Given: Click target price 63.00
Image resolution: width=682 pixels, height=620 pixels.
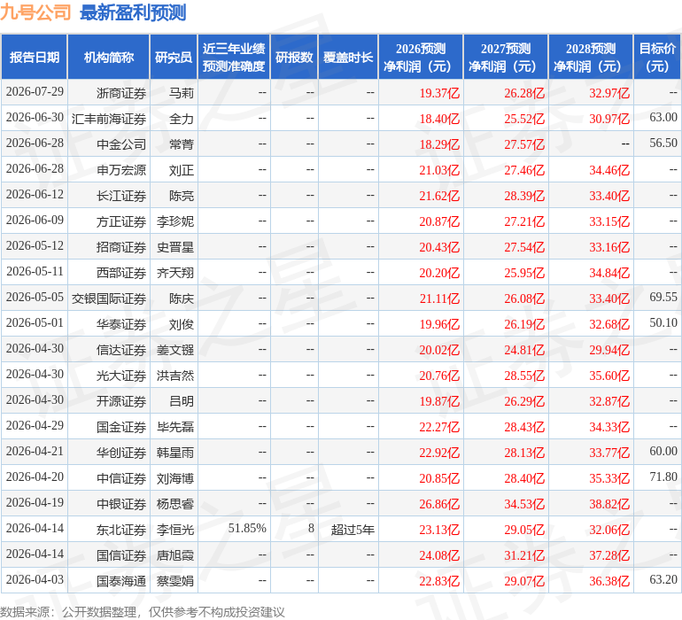Looking at the screenshot, I should [663, 118].
